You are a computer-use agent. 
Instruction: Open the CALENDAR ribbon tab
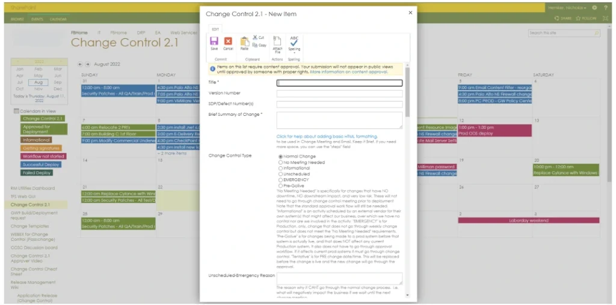coord(58,19)
